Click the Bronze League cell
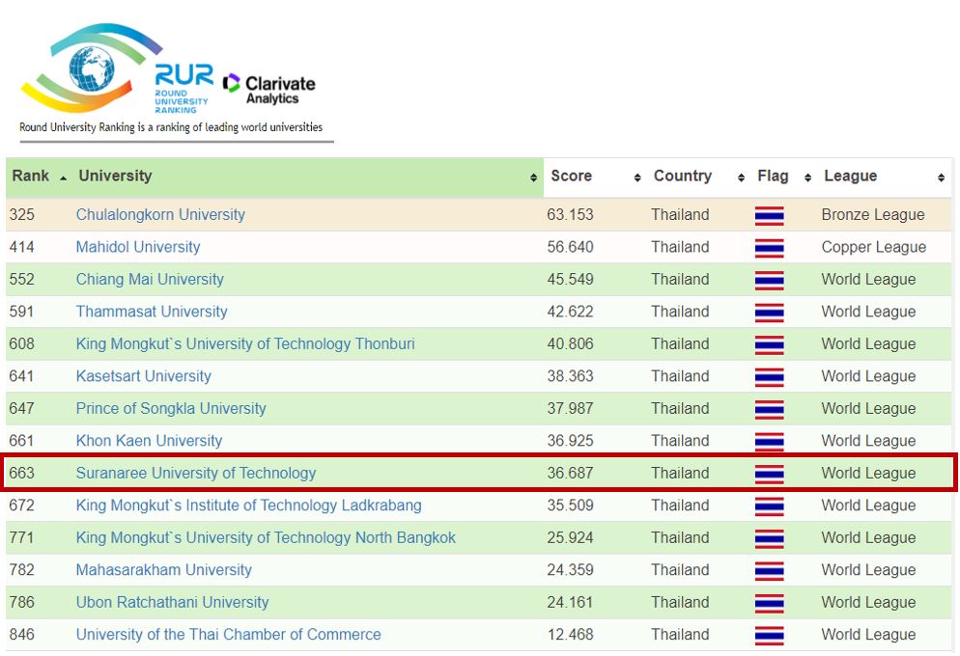Screen dimensions: 960x656 click(873, 214)
